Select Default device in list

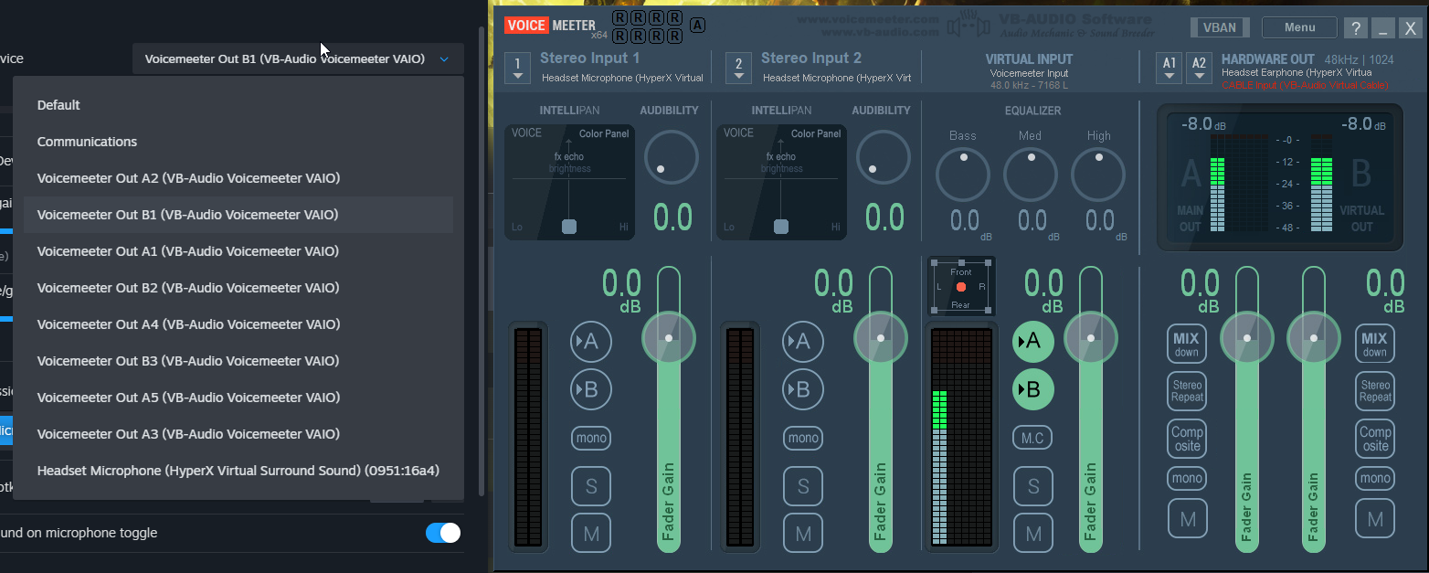238,105
